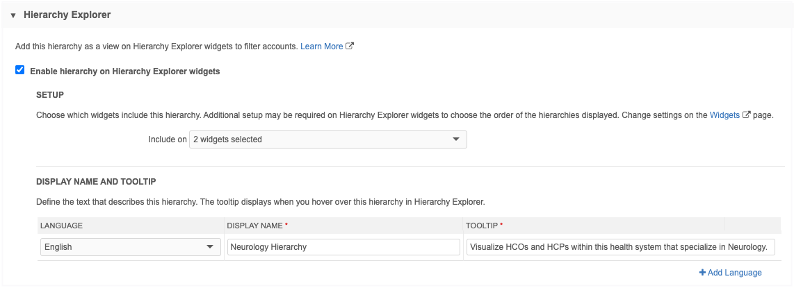Click external-link icon beside Learn More
The image size is (794, 288).
tap(350, 46)
